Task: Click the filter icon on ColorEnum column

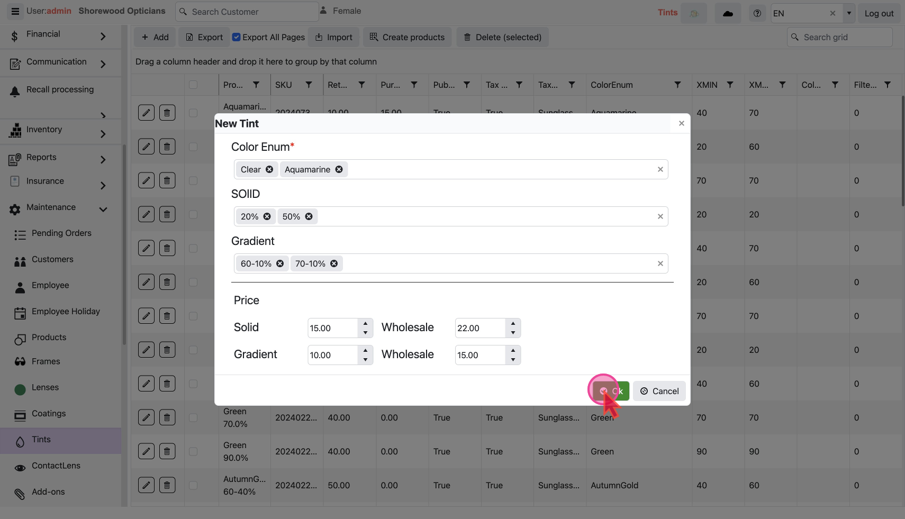Action: point(677,85)
